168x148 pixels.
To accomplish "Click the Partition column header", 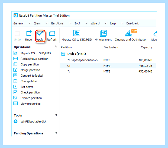I will click(81, 47).
